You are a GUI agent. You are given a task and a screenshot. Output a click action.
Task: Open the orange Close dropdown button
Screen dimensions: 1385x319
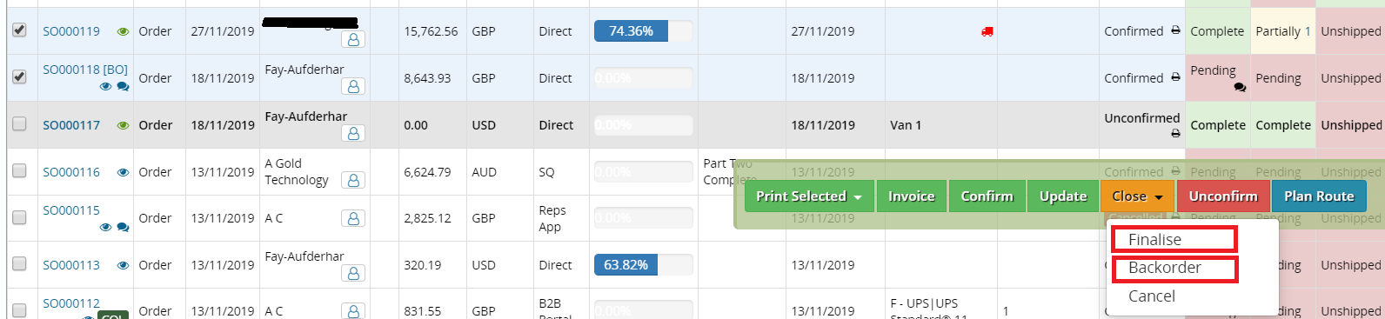1137,196
